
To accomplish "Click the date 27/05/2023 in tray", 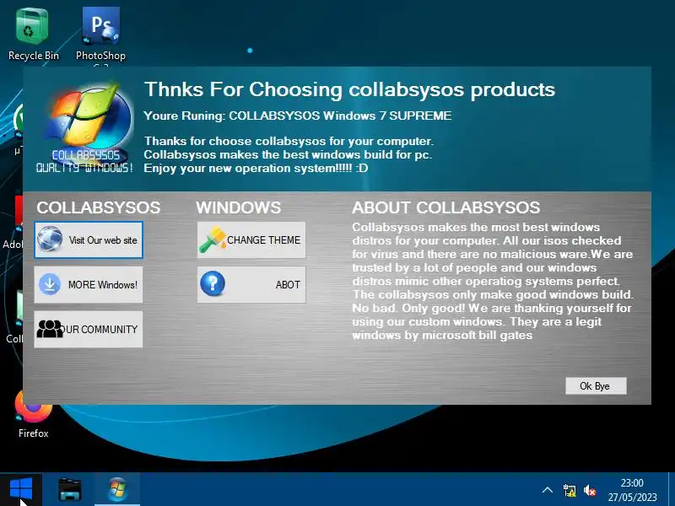I will click(632, 498).
